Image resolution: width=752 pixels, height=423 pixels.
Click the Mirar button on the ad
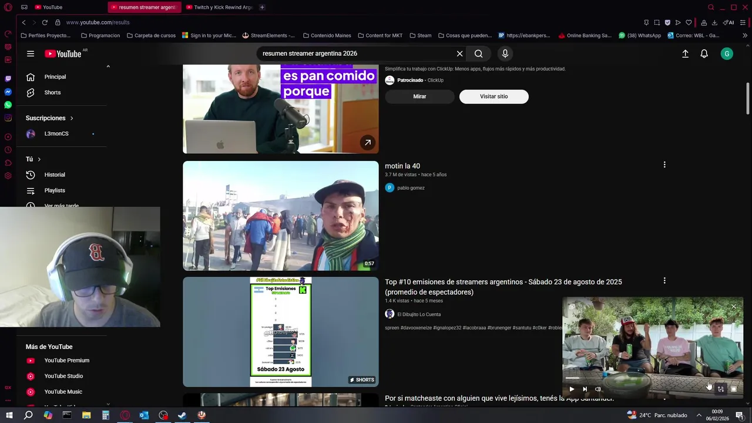pyautogui.click(x=419, y=96)
